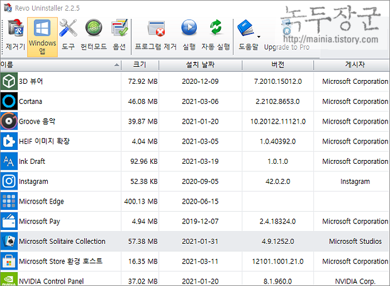Click the 2021-03-19 install date cell

click(x=200, y=161)
